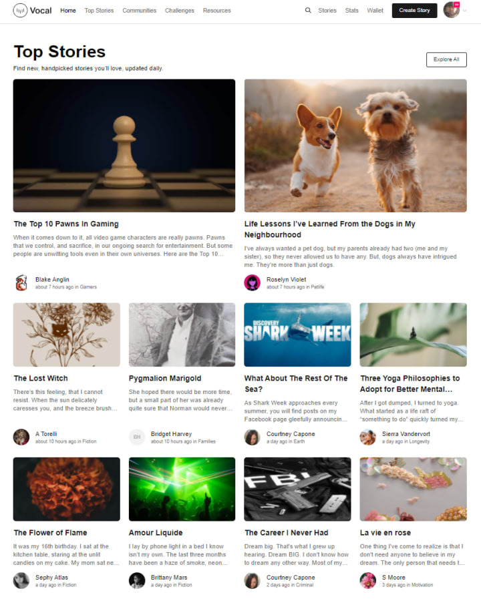Open the Wallet page
481x609 pixels.
pyautogui.click(x=375, y=11)
